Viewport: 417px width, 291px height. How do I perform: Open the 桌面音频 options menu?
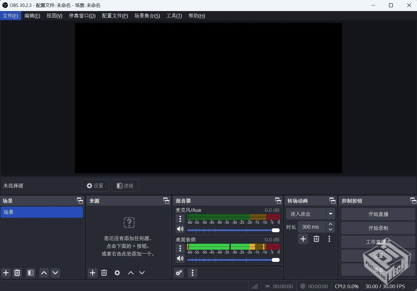click(x=180, y=248)
